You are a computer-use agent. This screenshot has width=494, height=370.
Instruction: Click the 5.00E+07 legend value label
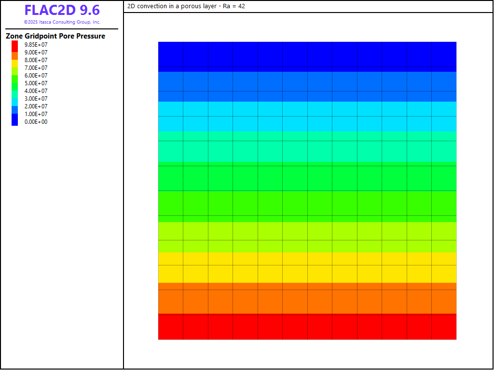coord(36,83)
